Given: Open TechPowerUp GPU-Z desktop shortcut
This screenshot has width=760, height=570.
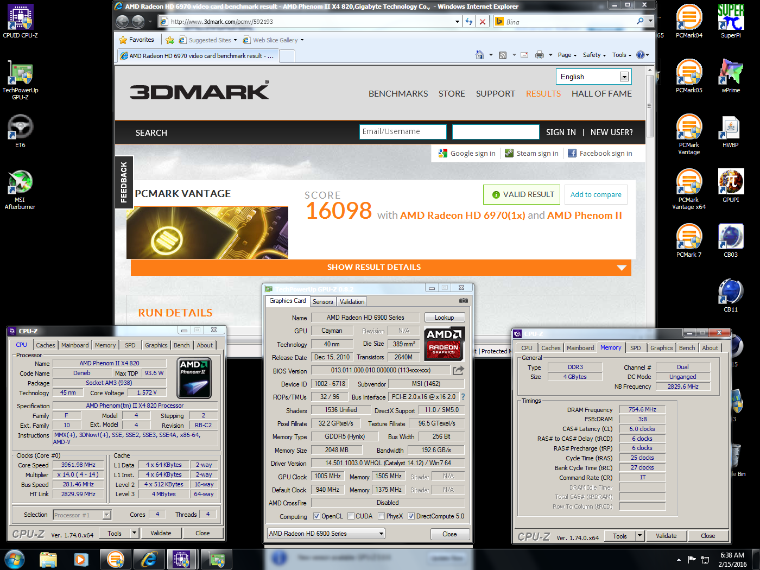Looking at the screenshot, I should [x=20, y=80].
